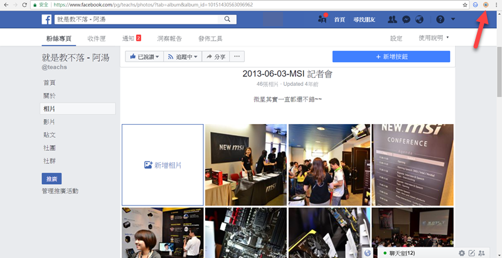
Task: Expand 已說讚 dropdown button
Action: pyautogui.click(x=144, y=56)
